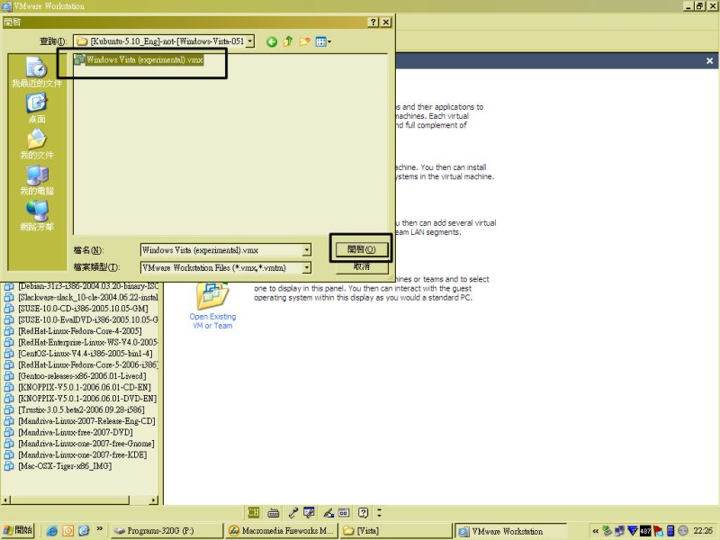720x540 pixels.
Task: Click the IME keyboard icon
Action: pos(274,512)
